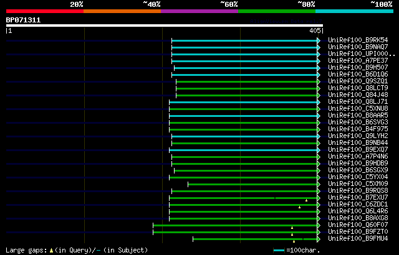Click the cyan alignment bar for UniRef100_B9RK54
This screenshot has height=255, width=399.
pos(244,40)
